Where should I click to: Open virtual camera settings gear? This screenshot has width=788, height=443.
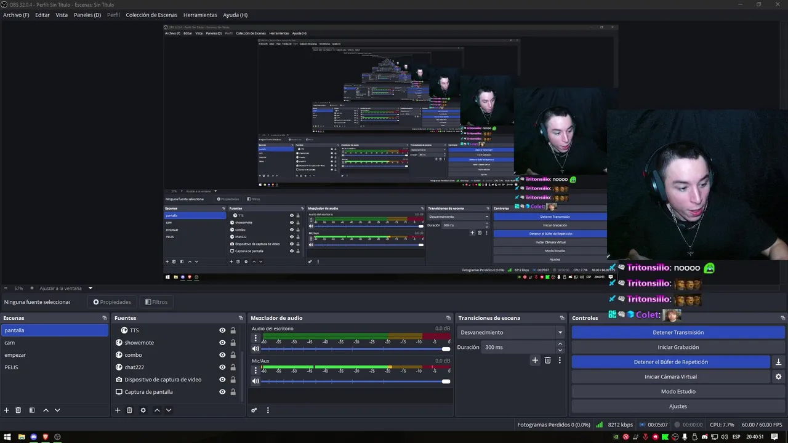click(x=778, y=377)
